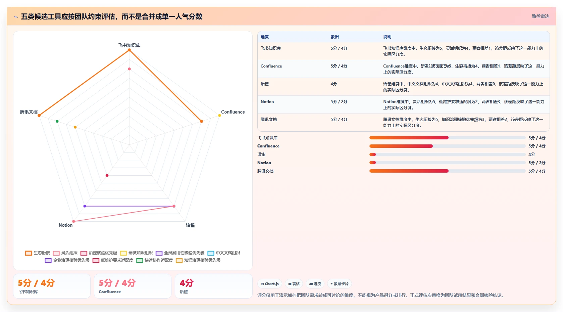
Task: Open the Confluence score card
Action: (x=133, y=286)
